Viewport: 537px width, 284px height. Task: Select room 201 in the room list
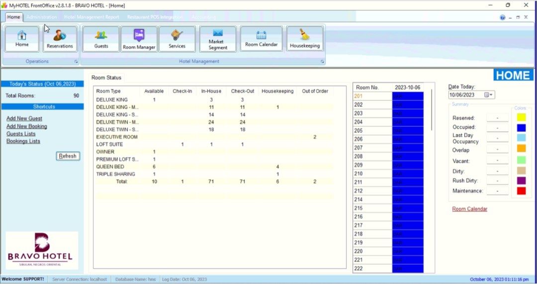coord(372,96)
